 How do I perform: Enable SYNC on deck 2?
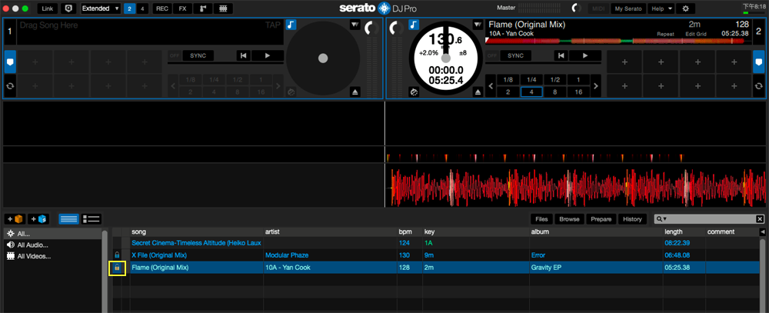[x=516, y=55]
